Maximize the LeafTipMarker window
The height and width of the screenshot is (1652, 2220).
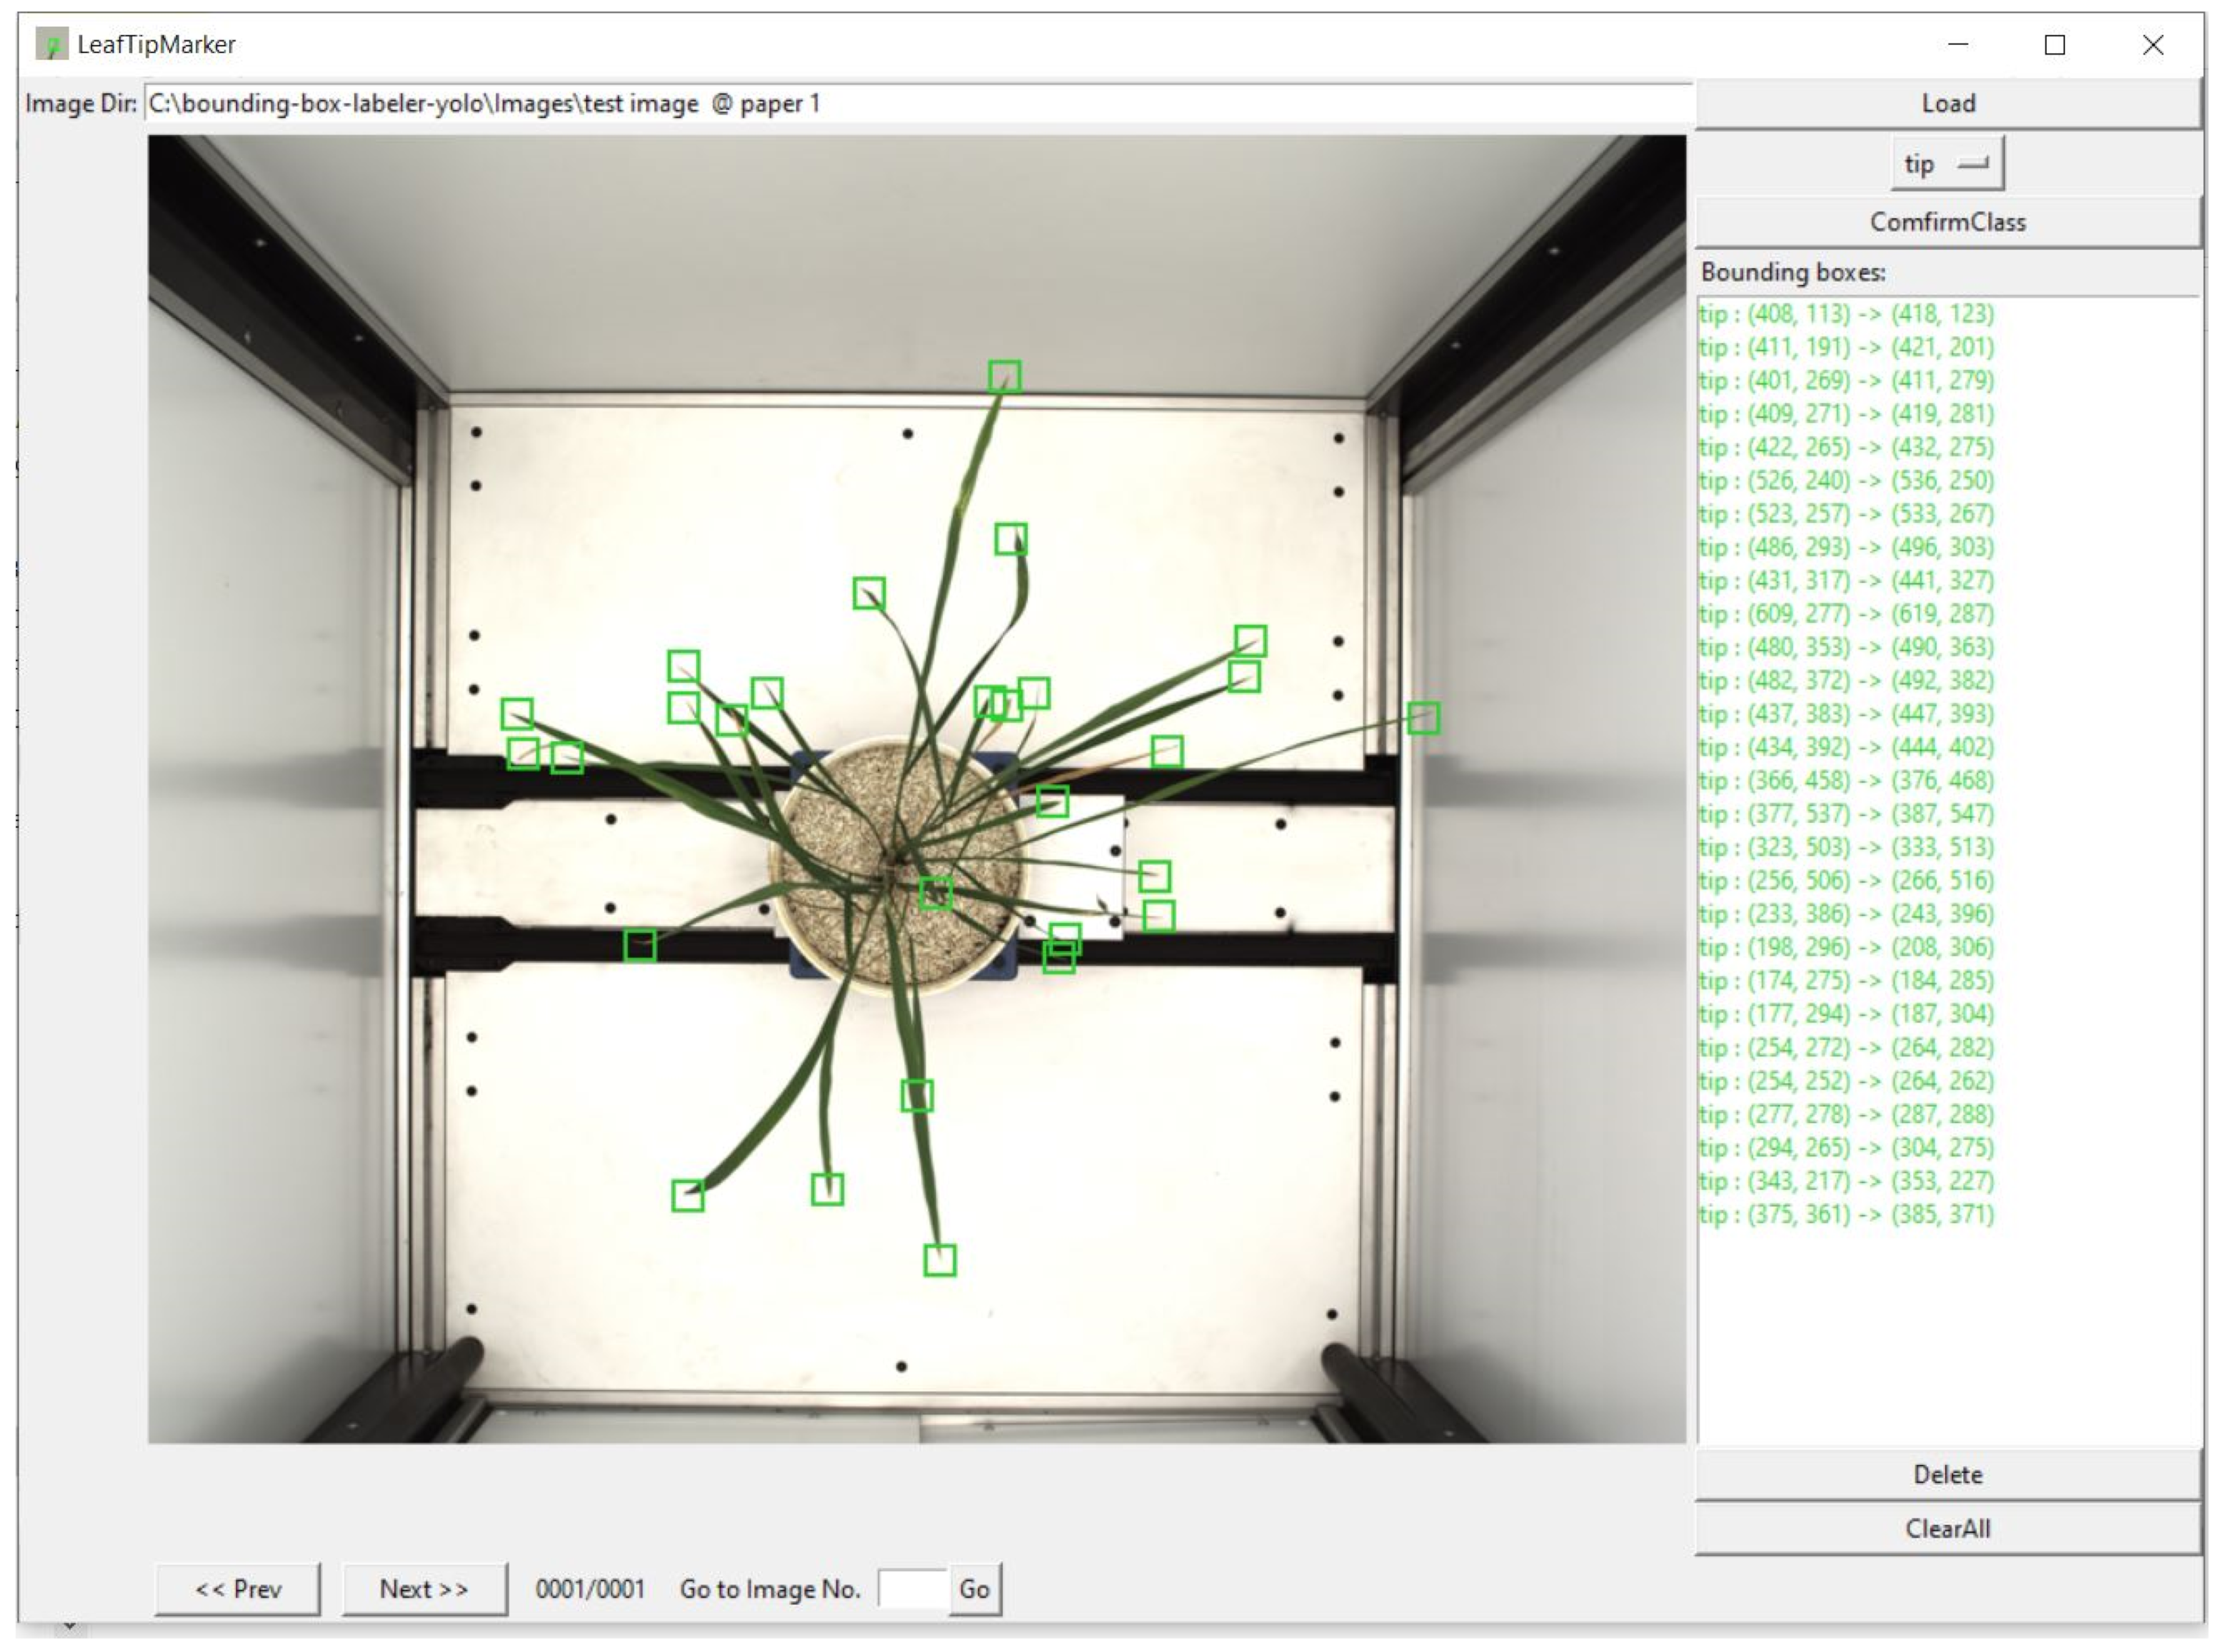[2054, 45]
